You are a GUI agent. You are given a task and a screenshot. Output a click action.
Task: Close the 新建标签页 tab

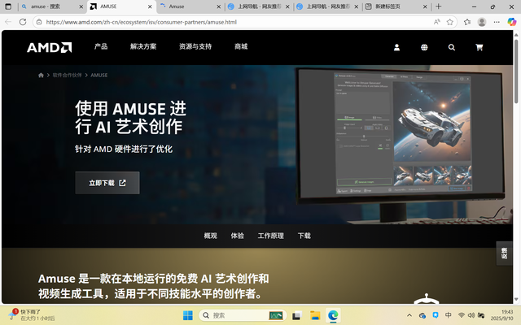425,6
